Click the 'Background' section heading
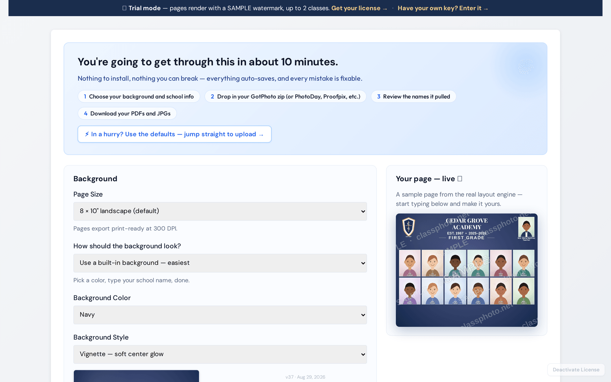Screen dimensions: 611x382 click(95, 179)
